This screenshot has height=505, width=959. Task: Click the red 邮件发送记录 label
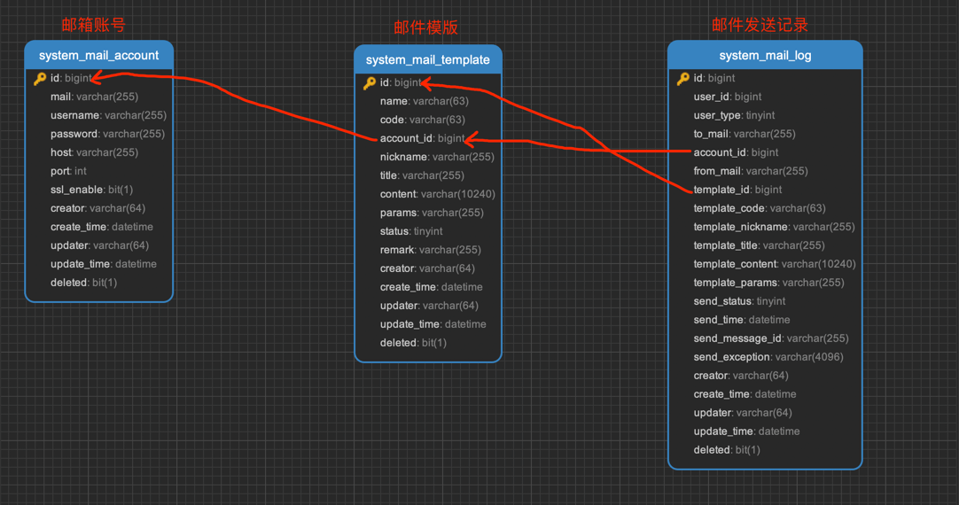(760, 25)
